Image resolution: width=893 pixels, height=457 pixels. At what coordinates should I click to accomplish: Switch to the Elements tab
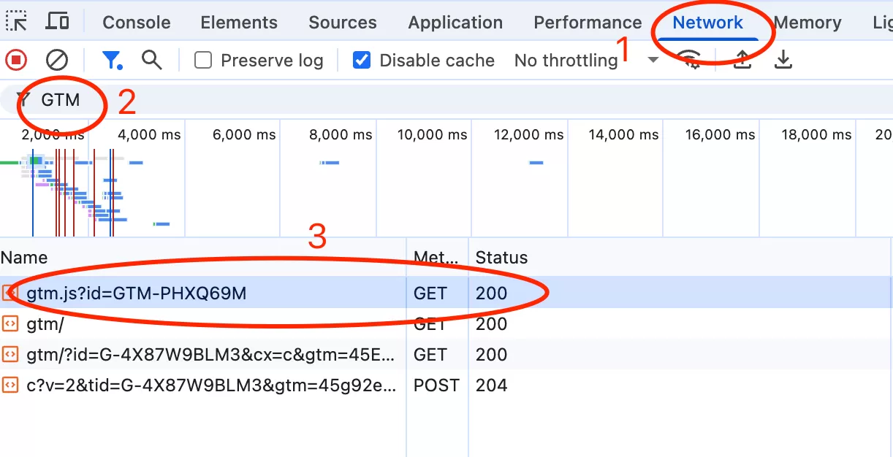(239, 23)
